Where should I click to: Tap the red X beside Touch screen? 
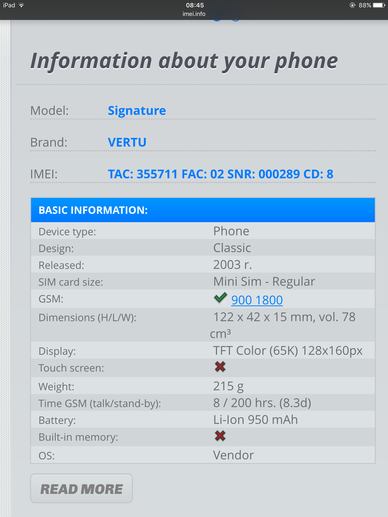pos(220,367)
